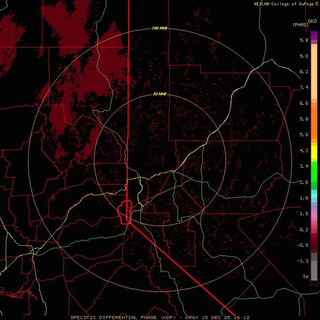Click the 7.4 value on the color scale
The width and height of the screenshot is (320, 320).
pos(304,87)
